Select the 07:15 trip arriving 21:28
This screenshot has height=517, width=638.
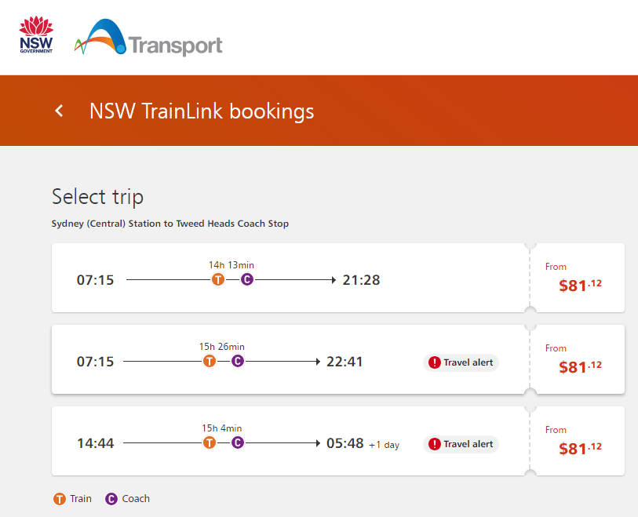coord(290,278)
